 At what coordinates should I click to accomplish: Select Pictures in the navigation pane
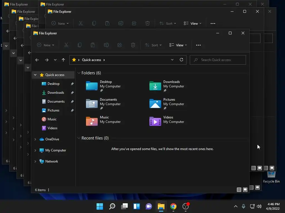coord(53,110)
